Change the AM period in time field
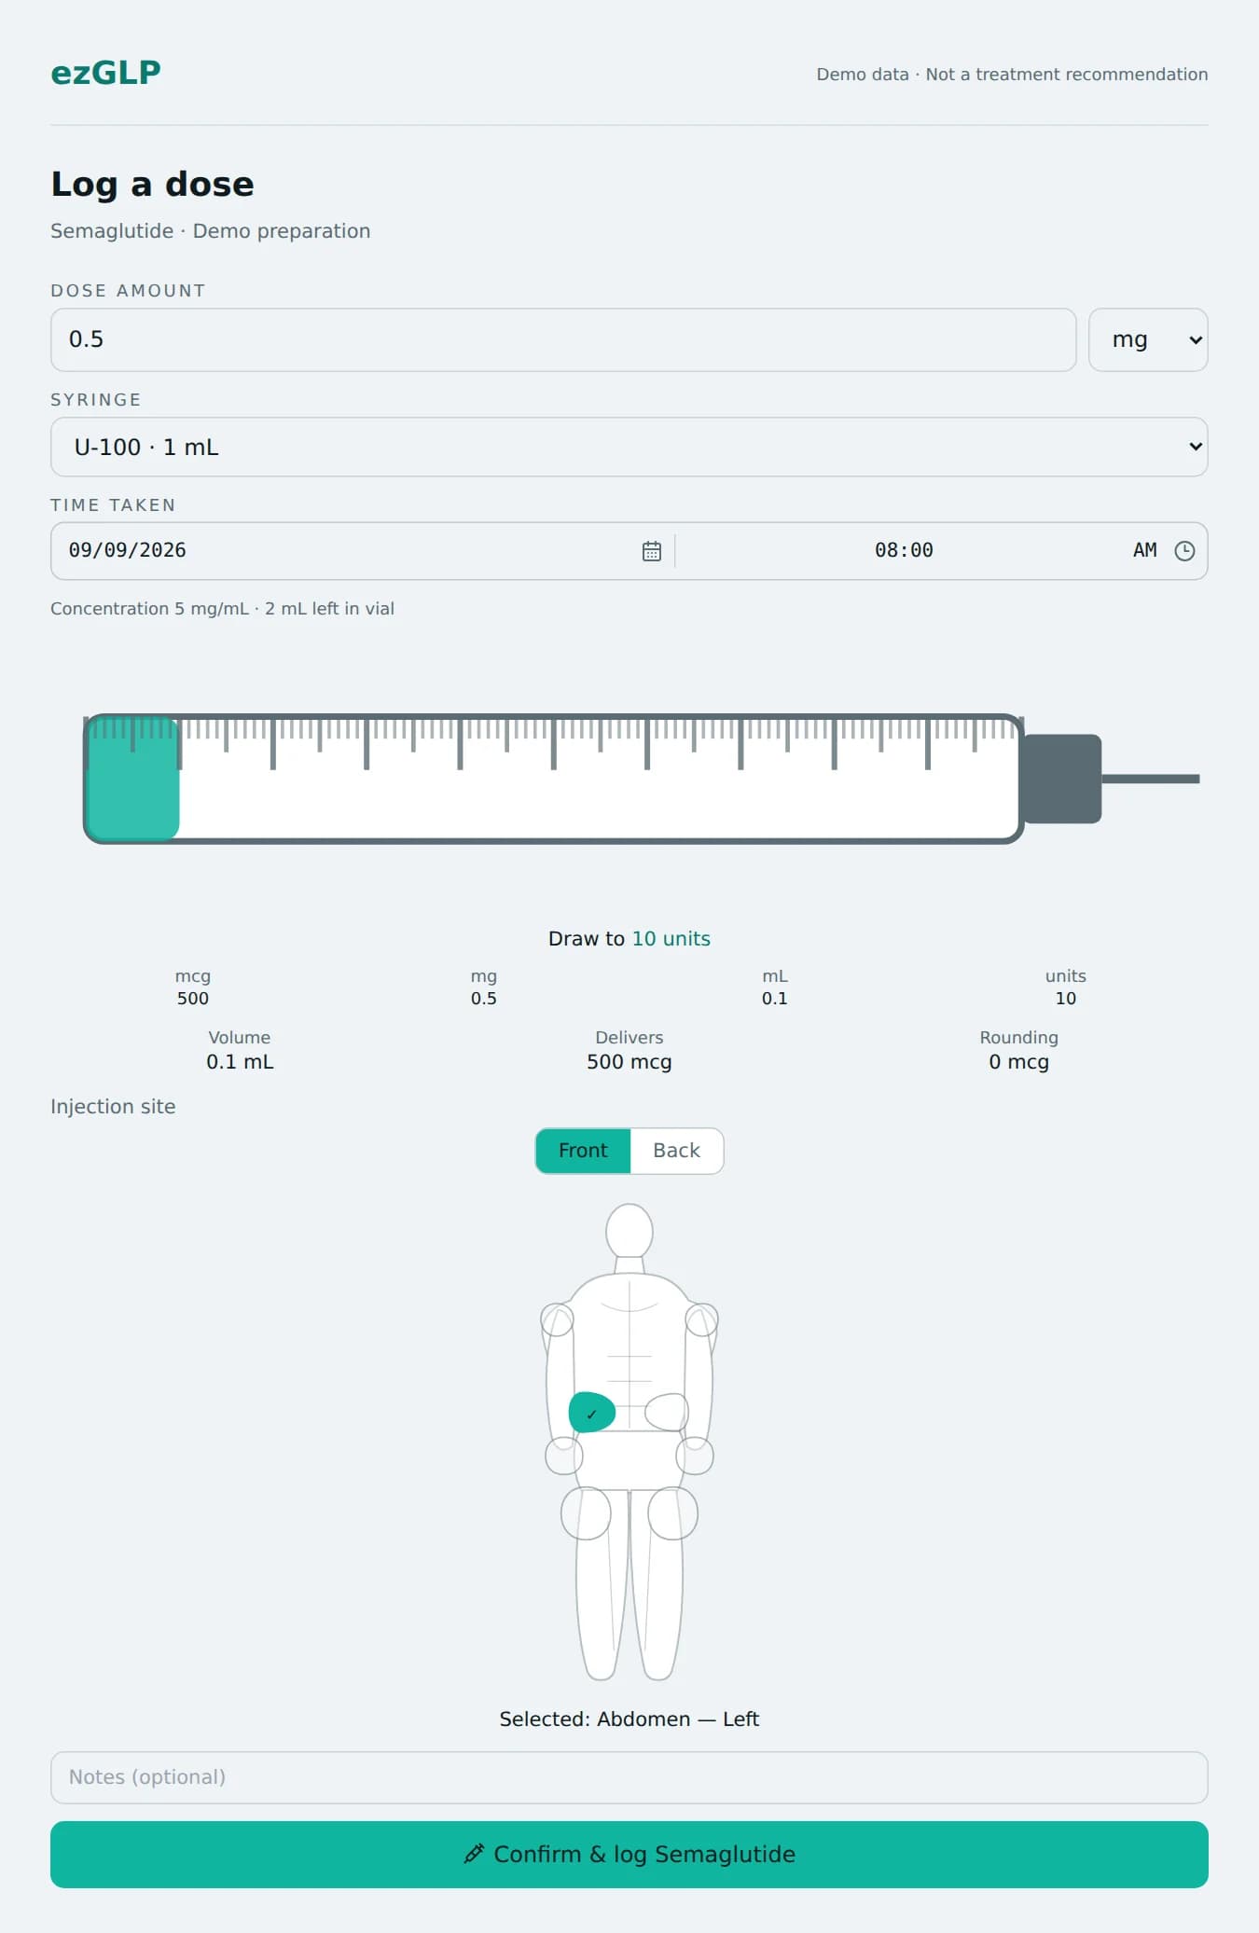Image resolution: width=1259 pixels, height=1933 pixels. (x=1144, y=550)
